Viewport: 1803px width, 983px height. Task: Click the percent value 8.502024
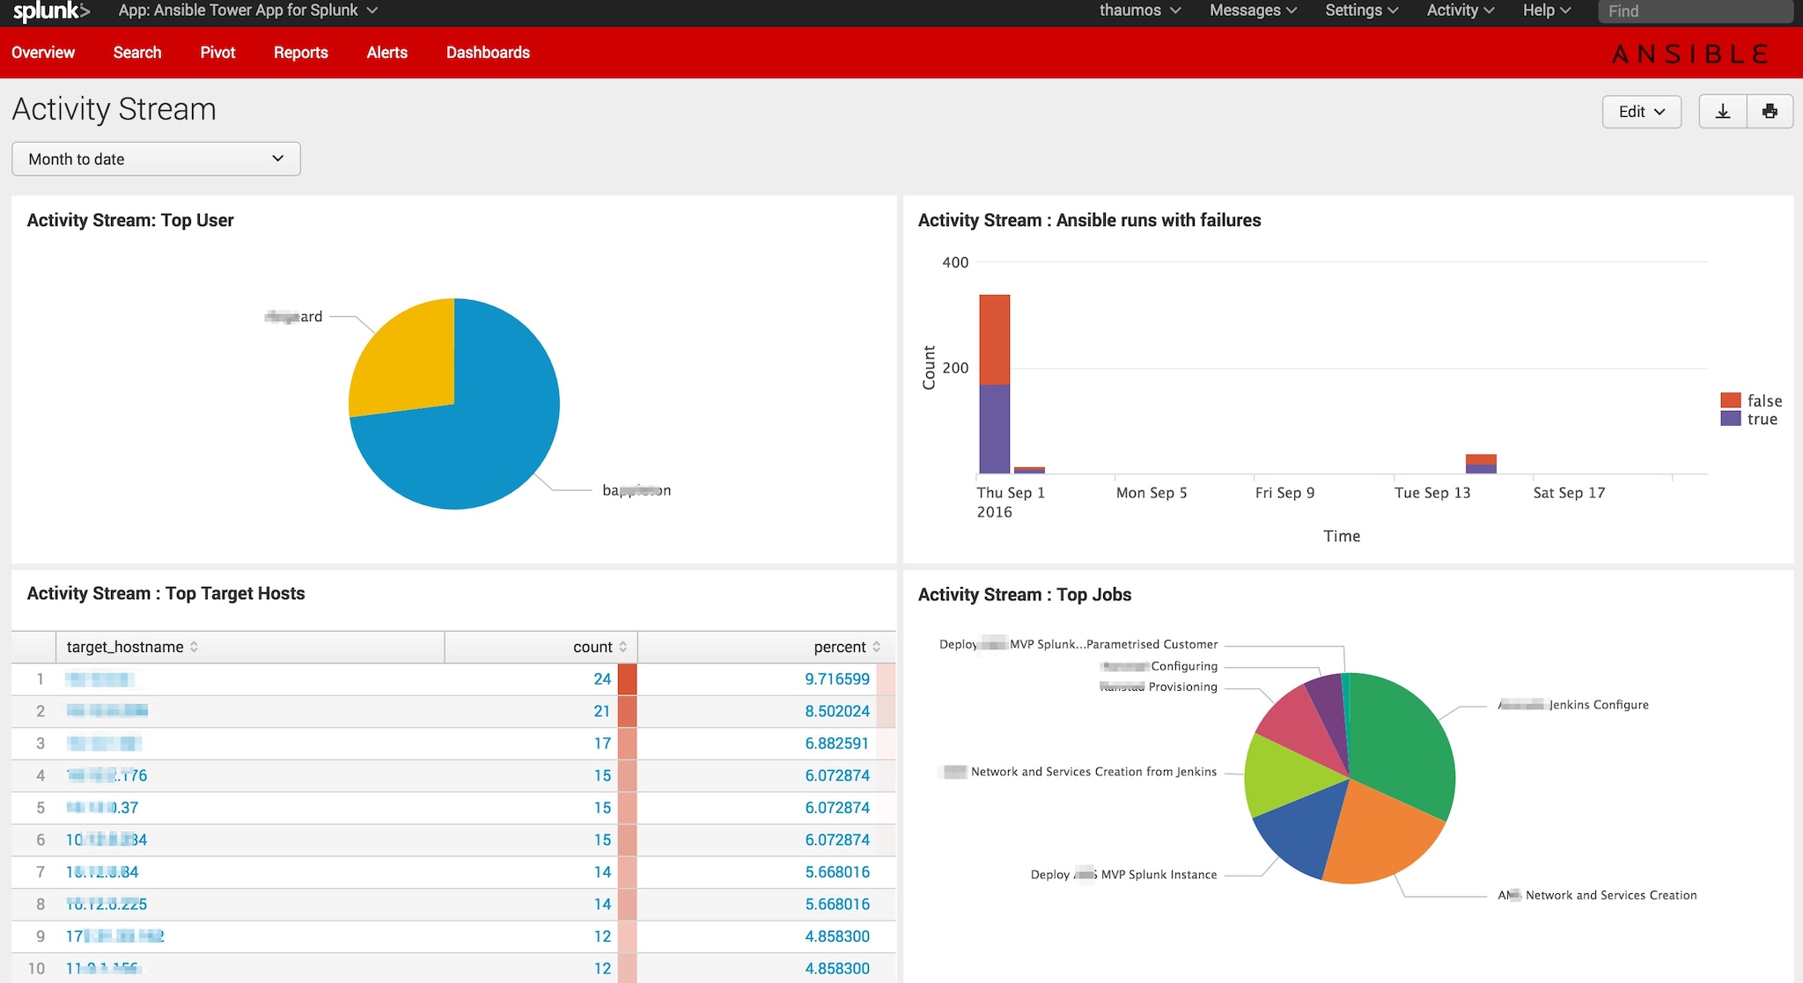[x=837, y=711]
